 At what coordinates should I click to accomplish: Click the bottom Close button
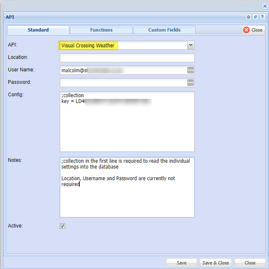click(x=250, y=263)
